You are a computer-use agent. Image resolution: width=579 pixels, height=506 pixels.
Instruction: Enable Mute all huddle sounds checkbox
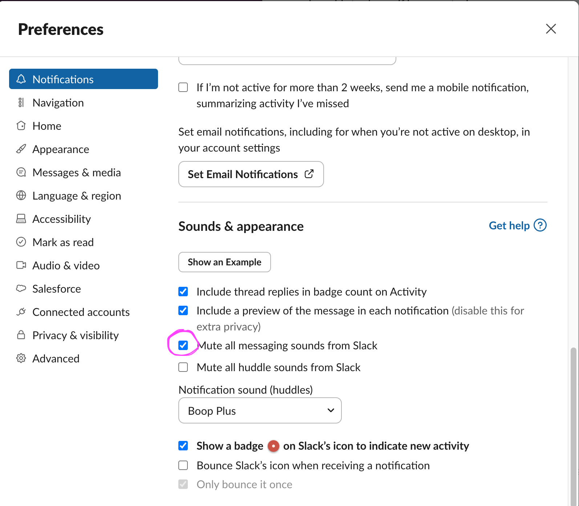(183, 367)
